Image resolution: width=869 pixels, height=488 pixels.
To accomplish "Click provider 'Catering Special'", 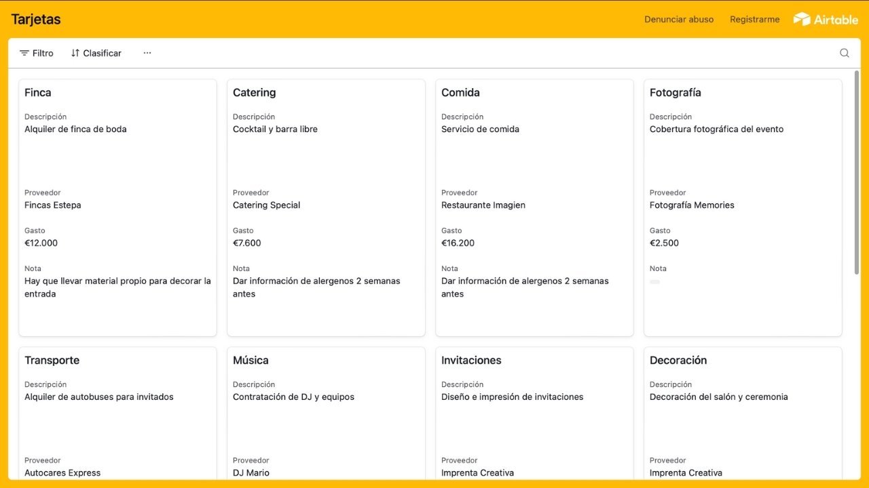I will [266, 205].
